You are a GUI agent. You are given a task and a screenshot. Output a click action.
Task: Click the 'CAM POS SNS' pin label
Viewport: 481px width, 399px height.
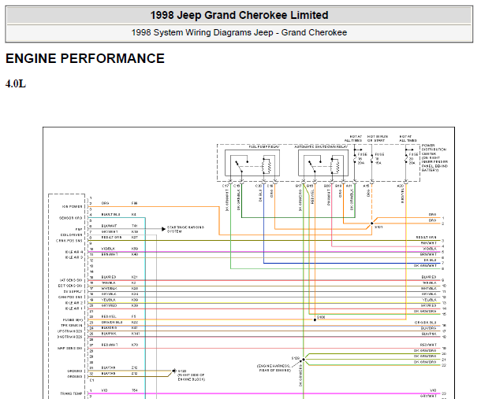click(x=70, y=297)
